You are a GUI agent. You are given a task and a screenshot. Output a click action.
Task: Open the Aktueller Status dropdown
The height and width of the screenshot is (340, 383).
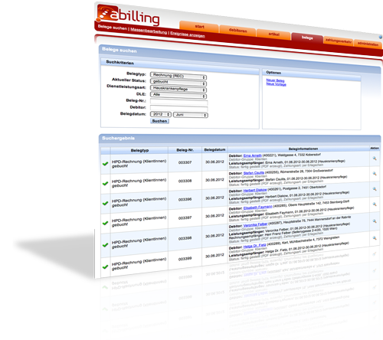(x=178, y=82)
